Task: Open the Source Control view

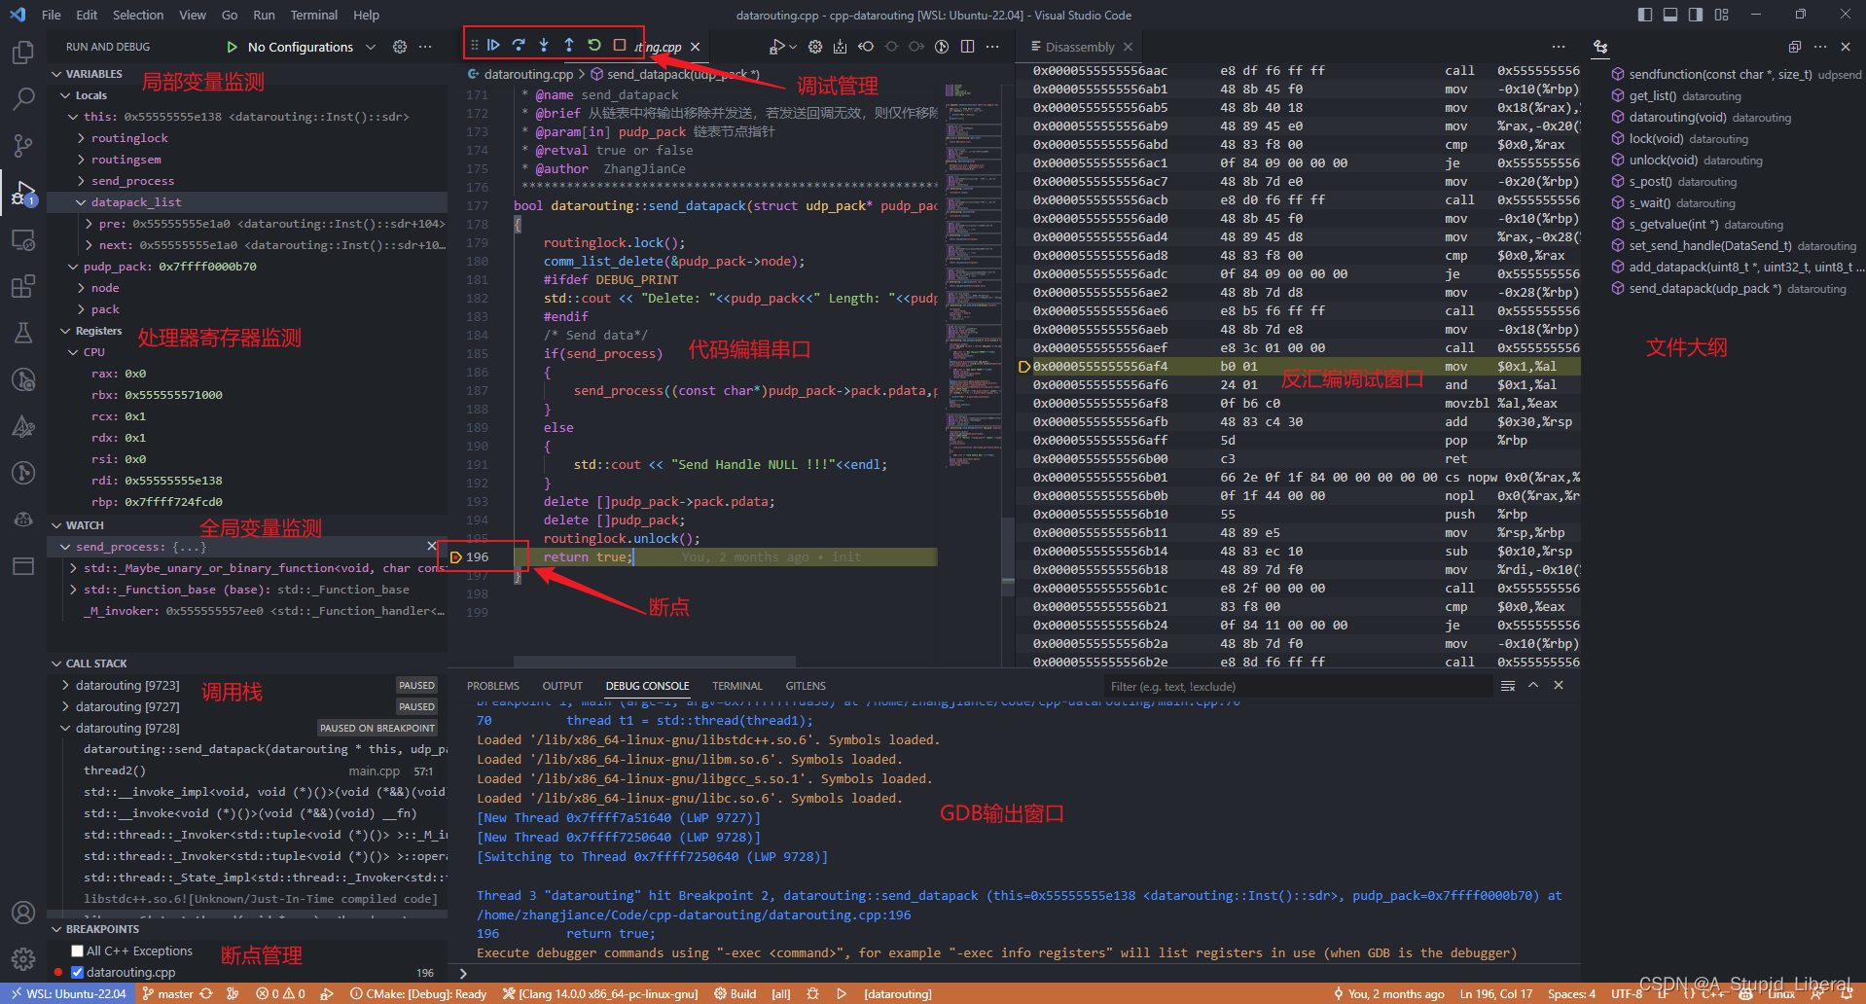Action: click(23, 146)
